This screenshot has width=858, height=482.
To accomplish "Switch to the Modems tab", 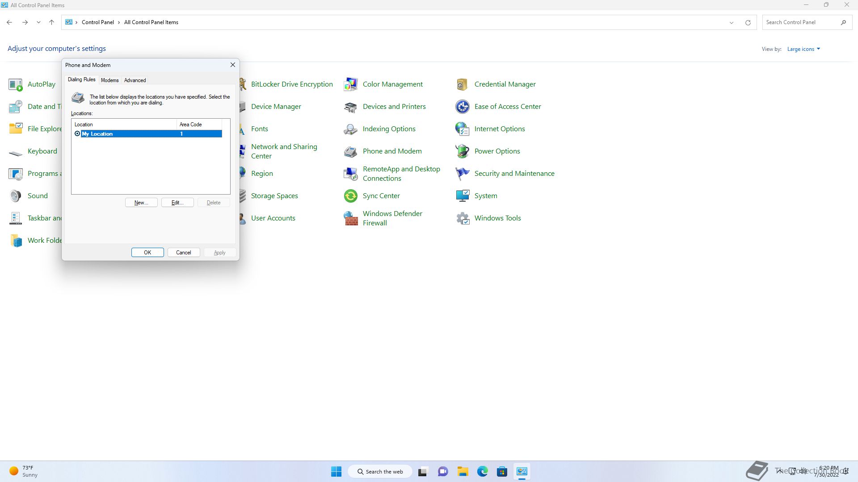I will 109,80.
